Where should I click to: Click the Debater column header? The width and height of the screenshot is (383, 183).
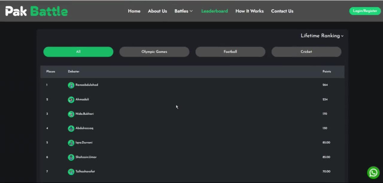[74, 72]
